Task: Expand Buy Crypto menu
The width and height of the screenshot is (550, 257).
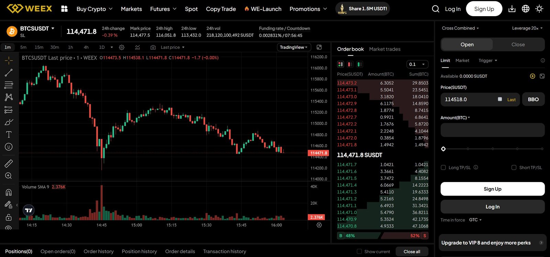Action: [x=95, y=9]
